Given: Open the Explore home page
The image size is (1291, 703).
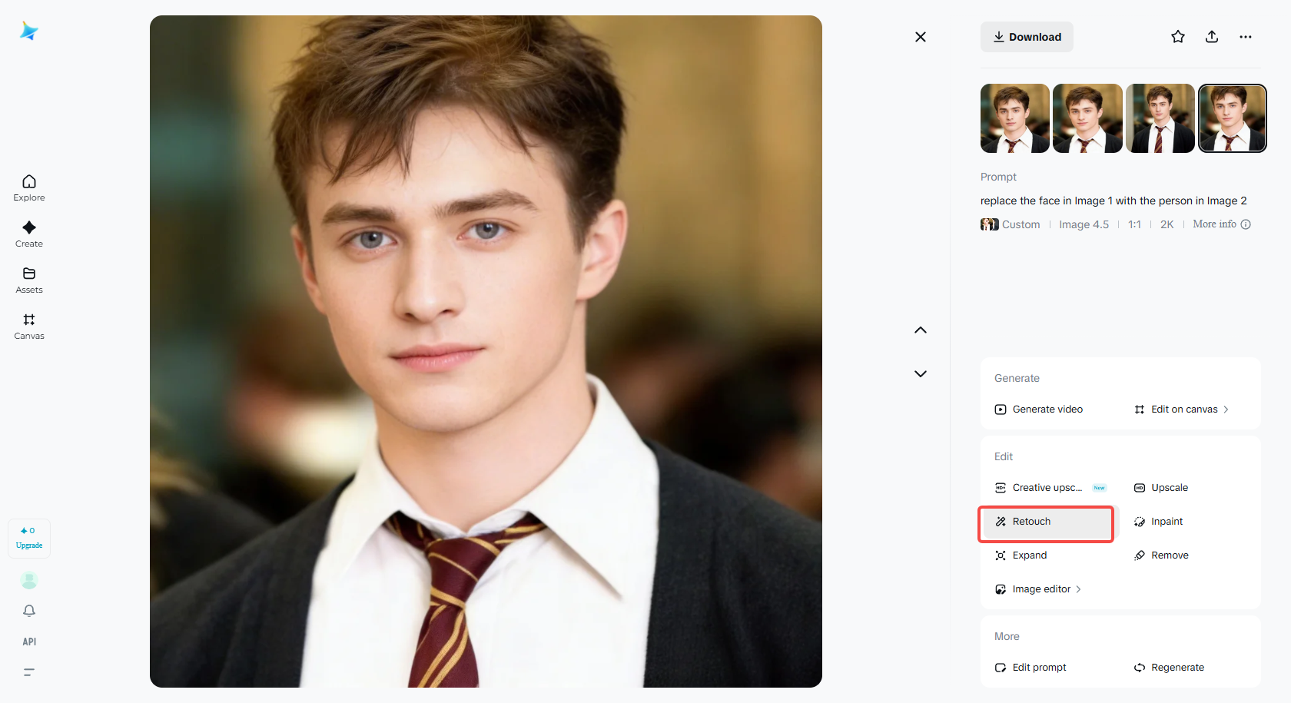Looking at the screenshot, I should pyautogui.click(x=29, y=187).
